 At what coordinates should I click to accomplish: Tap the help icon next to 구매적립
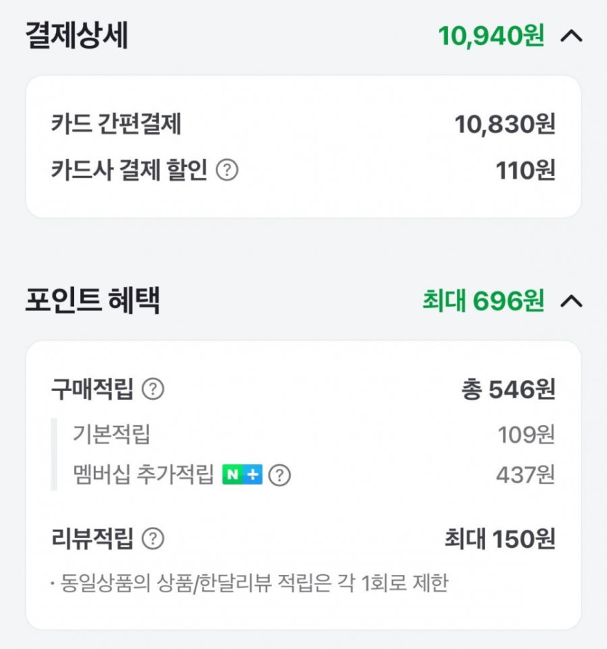153,390
